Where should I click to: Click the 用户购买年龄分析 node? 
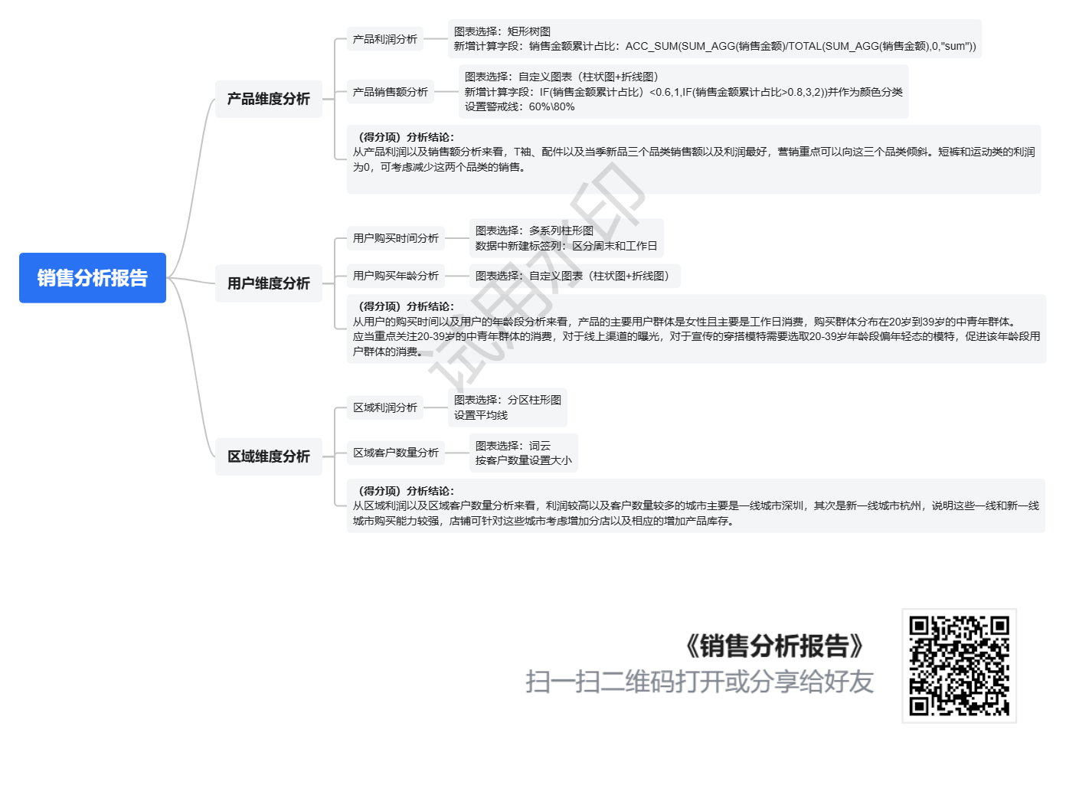395,276
